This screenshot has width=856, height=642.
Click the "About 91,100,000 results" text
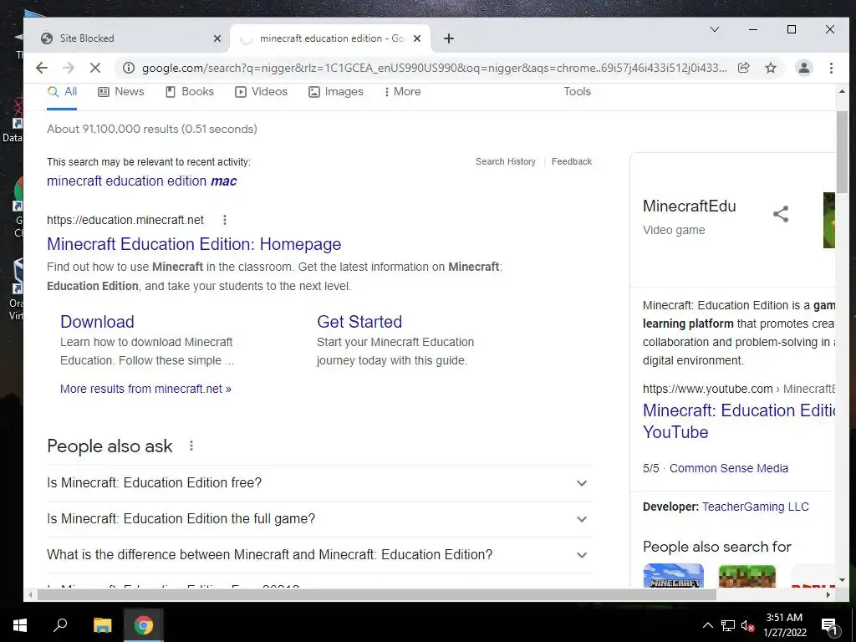(152, 129)
